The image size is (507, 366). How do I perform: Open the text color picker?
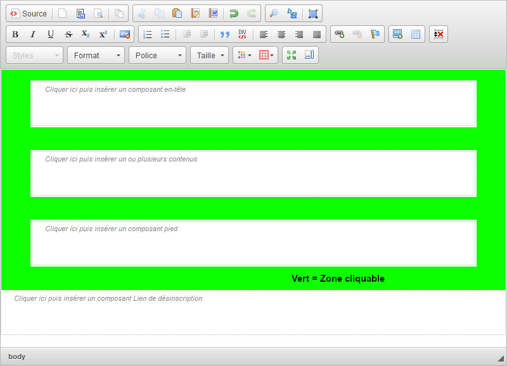pos(244,55)
